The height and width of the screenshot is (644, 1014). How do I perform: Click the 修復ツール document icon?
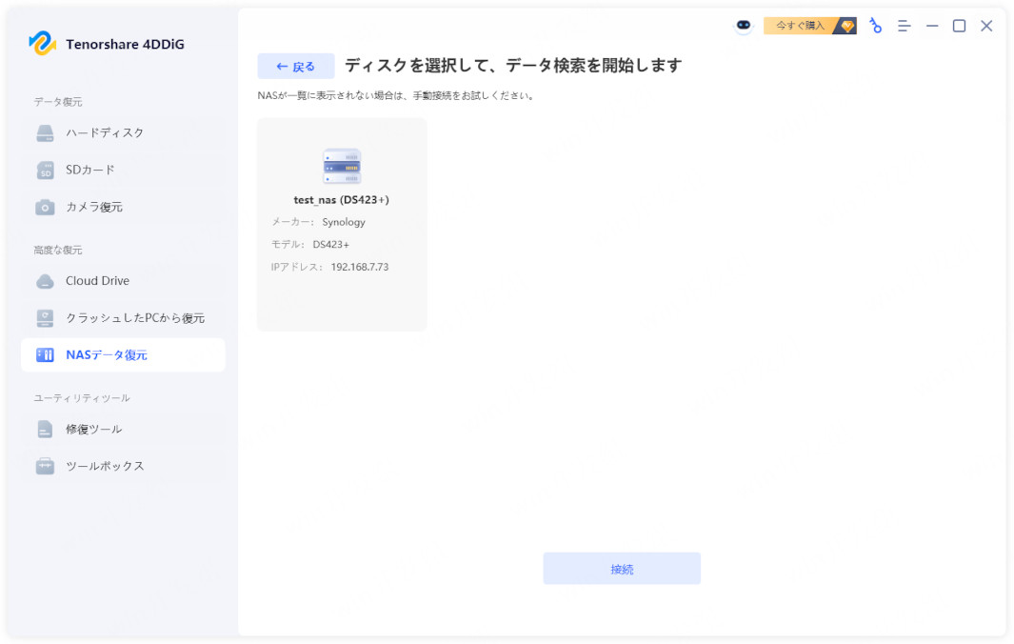click(45, 429)
